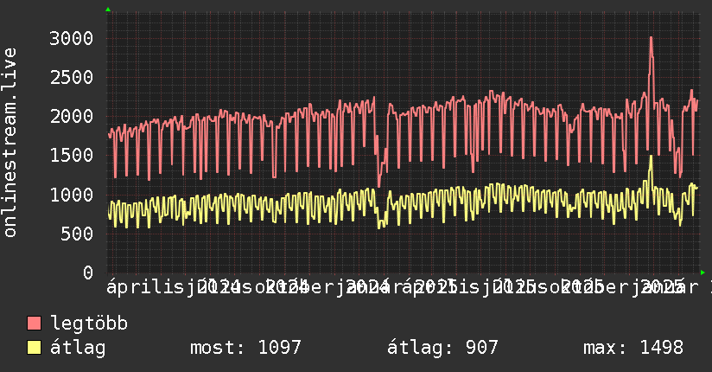Click the yellow átlag legend swatch
Screen dimensions: 712x372
[34, 348]
